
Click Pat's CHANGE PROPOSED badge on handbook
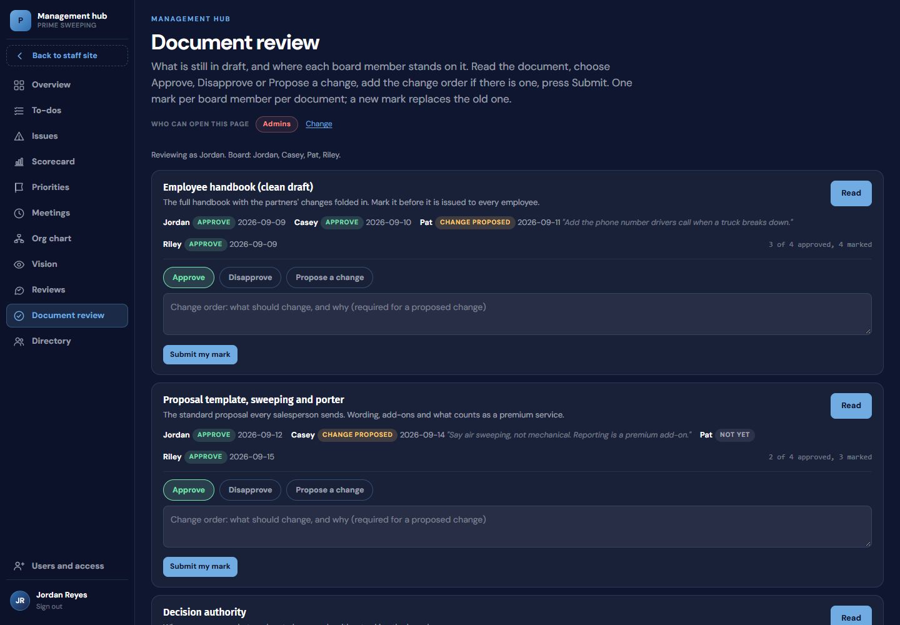point(475,222)
